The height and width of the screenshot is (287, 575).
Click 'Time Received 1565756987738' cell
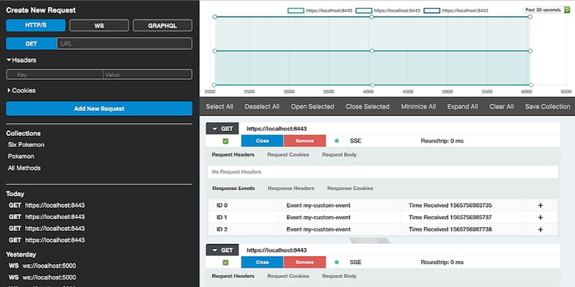(450, 229)
